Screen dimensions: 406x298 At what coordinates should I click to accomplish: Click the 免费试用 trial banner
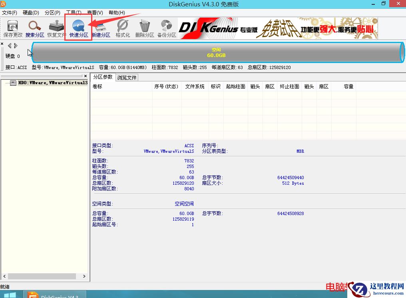276,28
